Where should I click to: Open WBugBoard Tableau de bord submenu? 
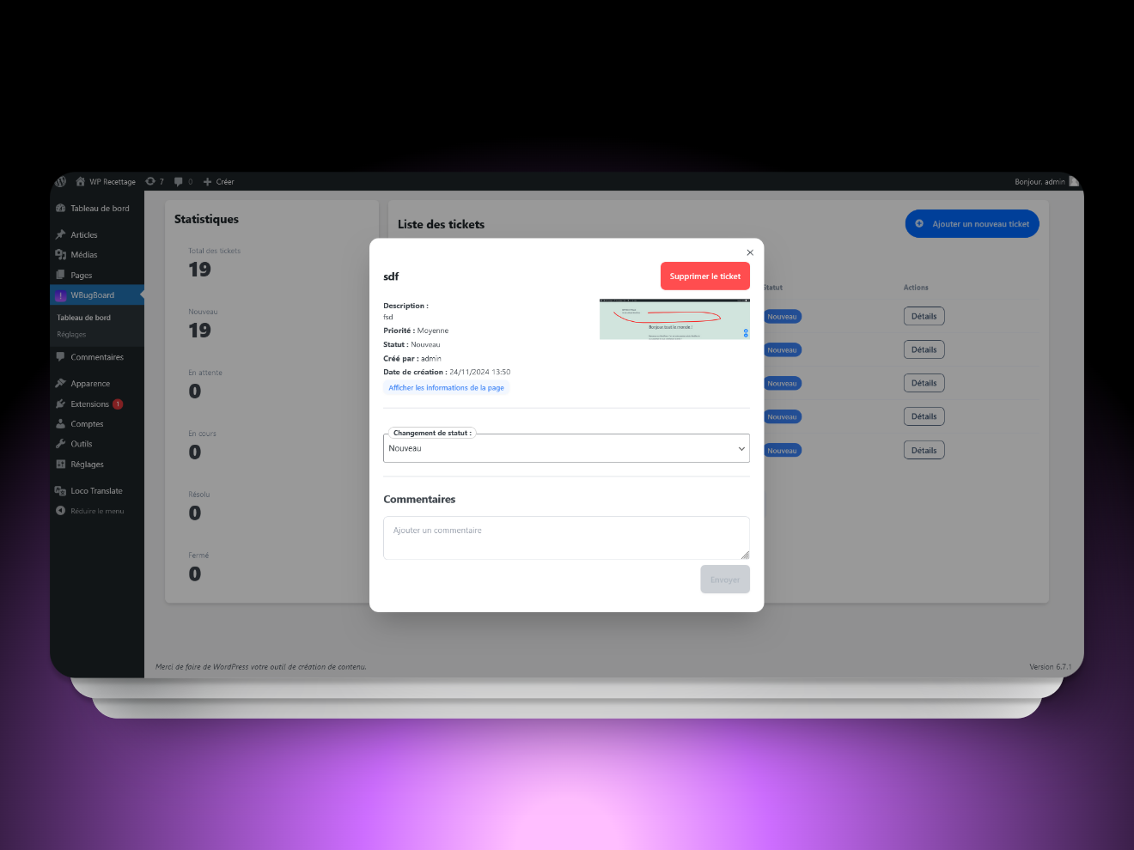pos(84,318)
